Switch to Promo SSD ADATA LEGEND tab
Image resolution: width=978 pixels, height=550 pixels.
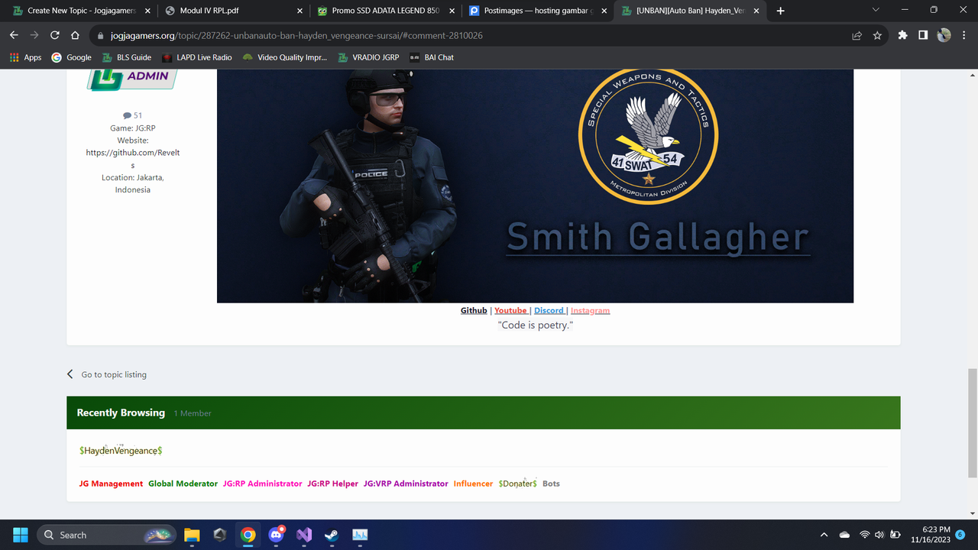(x=386, y=11)
